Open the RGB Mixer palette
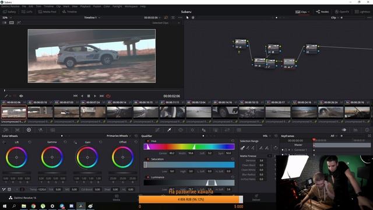 (41, 130)
